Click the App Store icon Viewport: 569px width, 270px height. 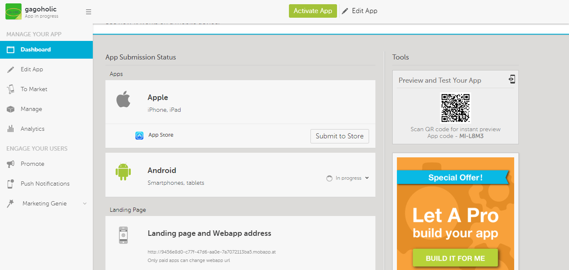139,135
